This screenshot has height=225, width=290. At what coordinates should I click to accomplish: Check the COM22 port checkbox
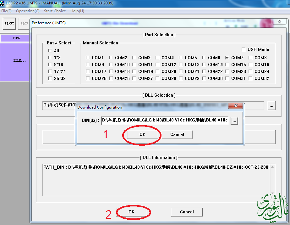pyautogui.click(x=204, y=71)
